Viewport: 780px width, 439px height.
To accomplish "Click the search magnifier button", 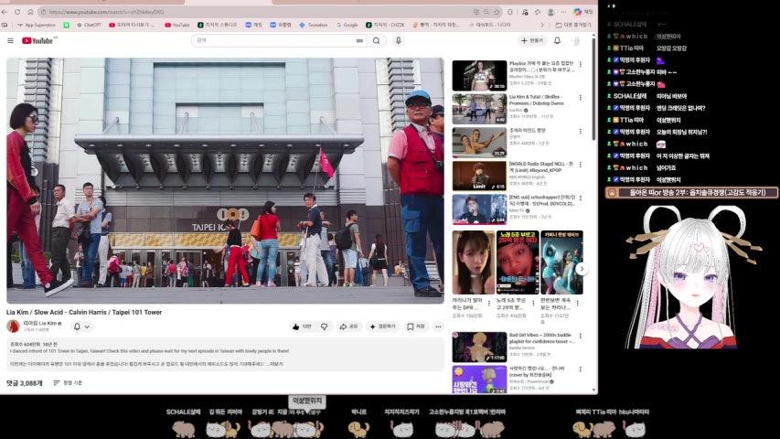I will (376, 40).
